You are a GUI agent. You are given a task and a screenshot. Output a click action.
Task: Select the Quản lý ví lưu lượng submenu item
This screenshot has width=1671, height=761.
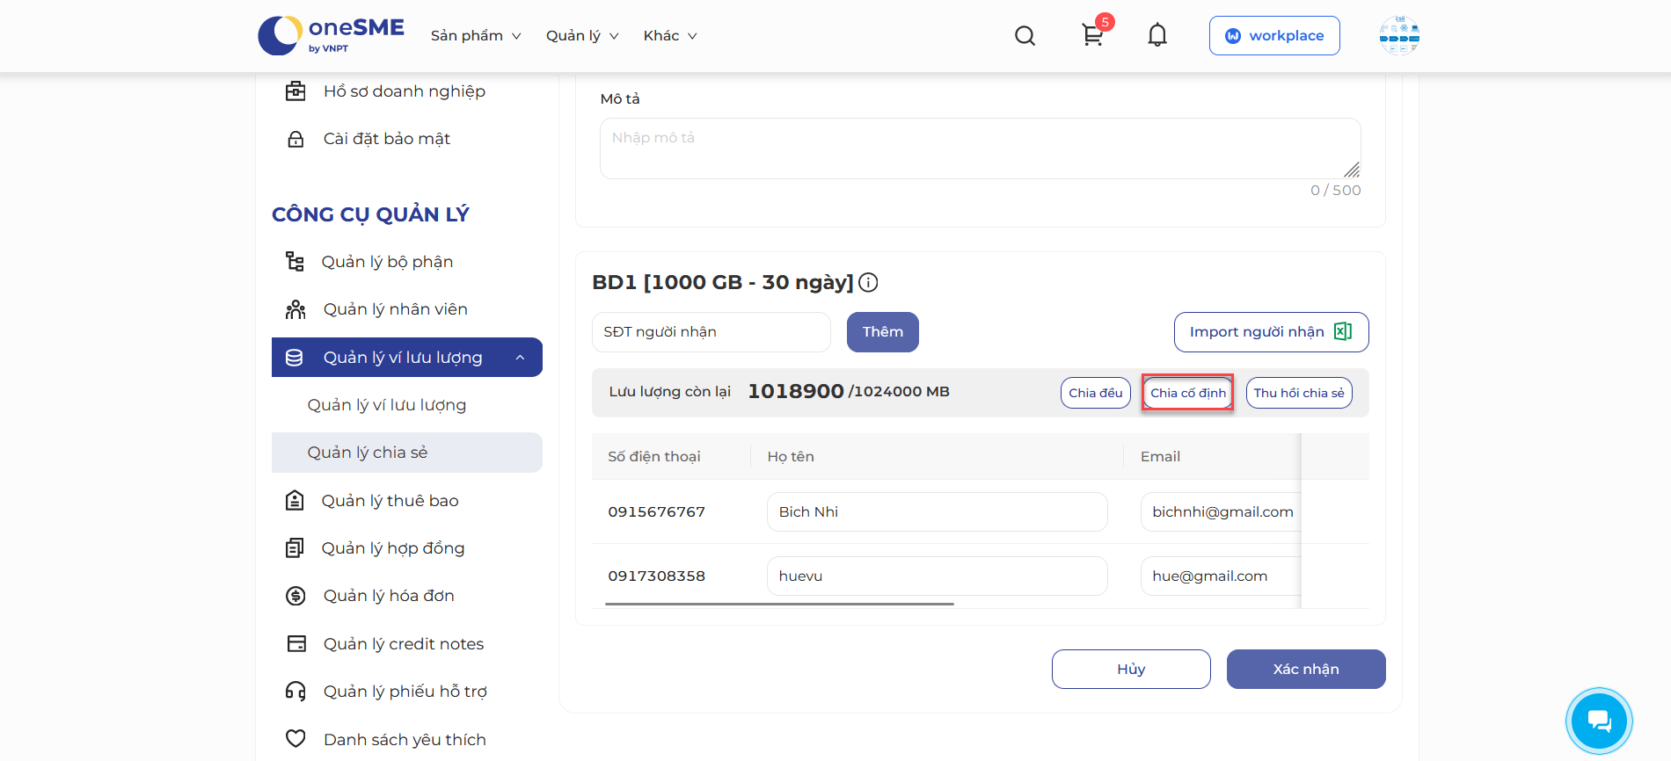pyautogui.click(x=387, y=405)
